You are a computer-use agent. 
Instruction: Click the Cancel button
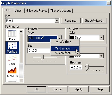[x=58, y=89]
